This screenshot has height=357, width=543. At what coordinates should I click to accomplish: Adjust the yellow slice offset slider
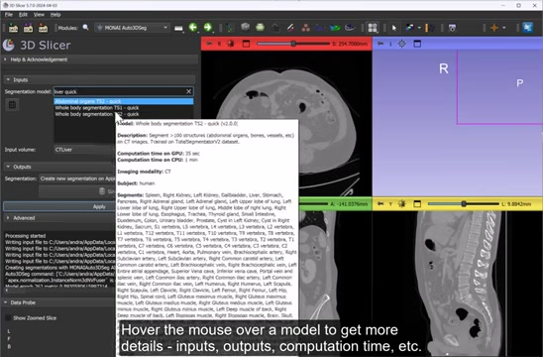pos(464,204)
